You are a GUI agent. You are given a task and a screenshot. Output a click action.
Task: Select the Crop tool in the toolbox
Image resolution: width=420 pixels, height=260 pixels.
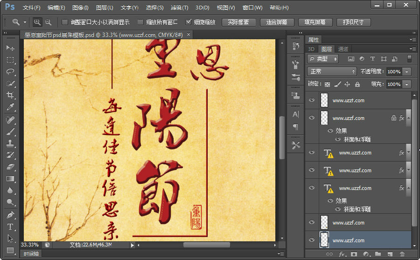click(10, 95)
